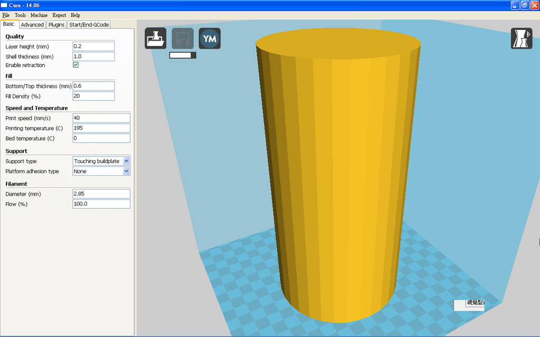Open the View mode icon
Screen dimensions: 540x337
point(521,38)
